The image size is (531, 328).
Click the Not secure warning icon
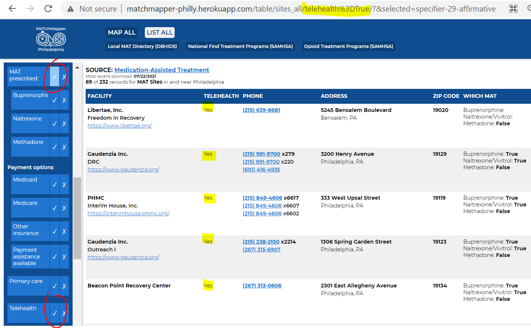coord(70,9)
